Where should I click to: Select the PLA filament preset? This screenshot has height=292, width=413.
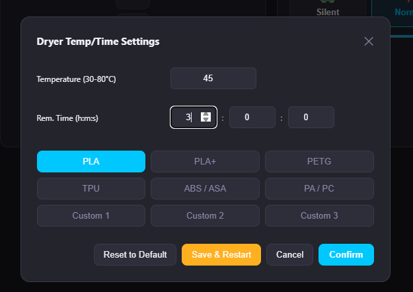pos(91,161)
